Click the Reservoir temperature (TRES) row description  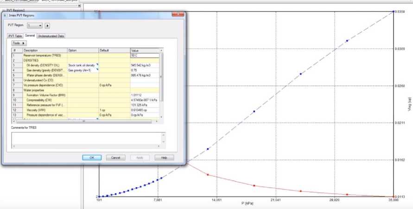(45, 55)
